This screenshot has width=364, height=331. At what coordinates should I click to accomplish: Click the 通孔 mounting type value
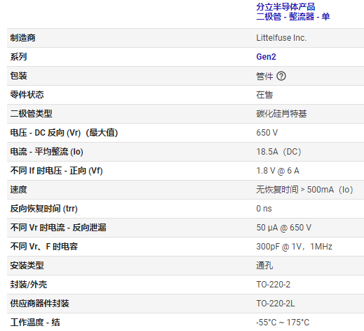pos(264,266)
